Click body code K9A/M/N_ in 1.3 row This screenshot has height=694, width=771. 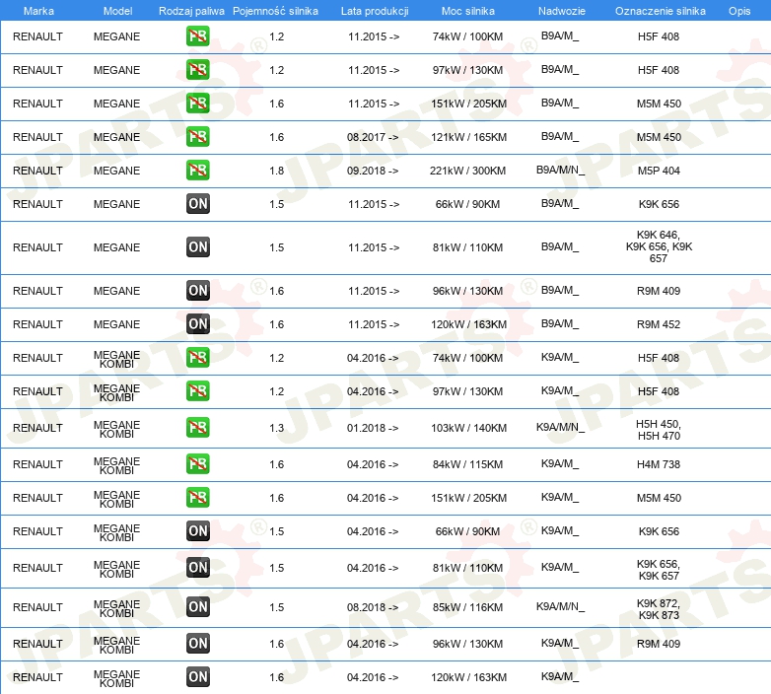pos(560,428)
